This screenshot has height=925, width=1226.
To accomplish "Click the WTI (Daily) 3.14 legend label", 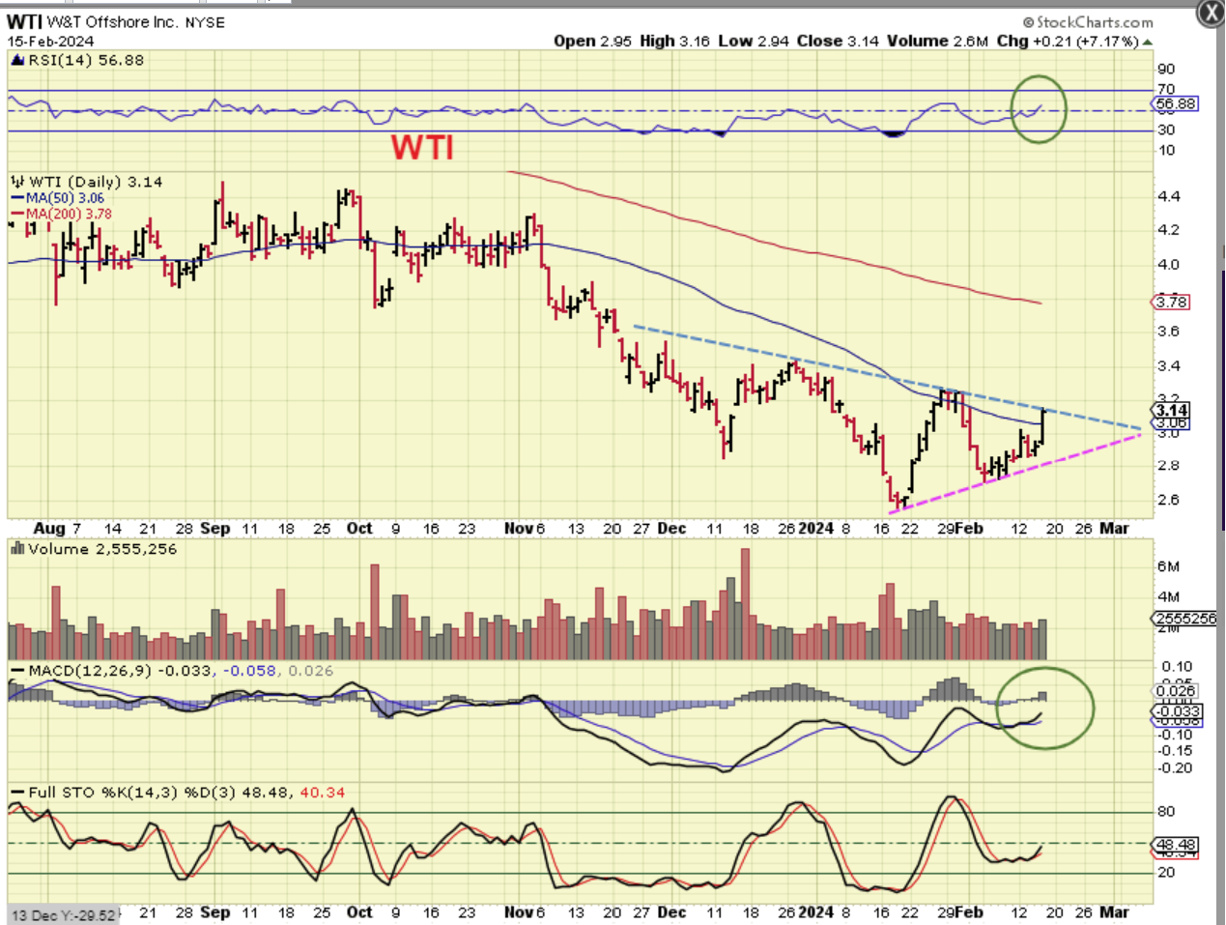I will pyautogui.click(x=96, y=182).
